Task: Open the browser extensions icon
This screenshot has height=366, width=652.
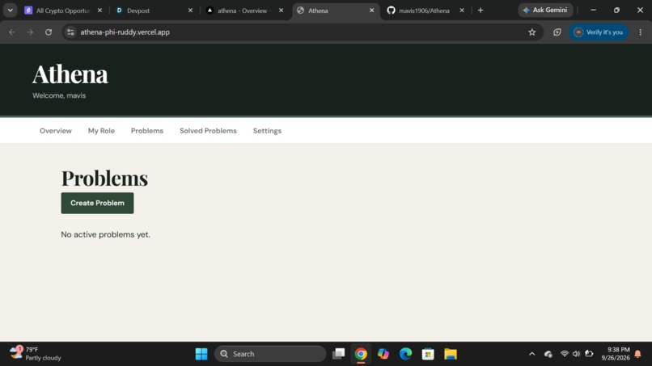Action: [x=557, y=32]
